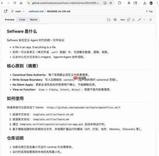Open the Raw file view
The width and height of the screenshot is (159, 156).
pos(123,20)
